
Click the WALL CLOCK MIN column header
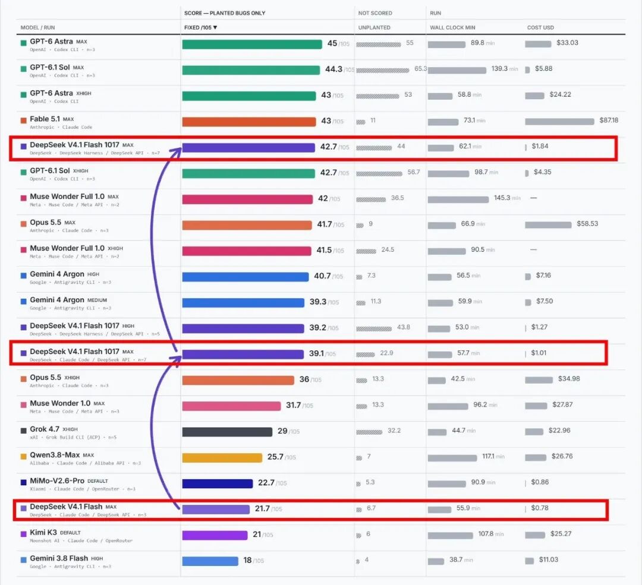tap(452, 27)
